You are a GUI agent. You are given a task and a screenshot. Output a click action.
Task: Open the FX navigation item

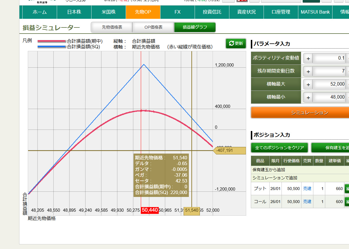point(178,12)
